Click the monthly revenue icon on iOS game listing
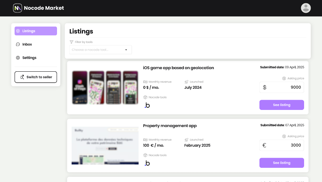The height and width of the screenshot is (182, 322). pyautogui.click(x=145, y=82)
